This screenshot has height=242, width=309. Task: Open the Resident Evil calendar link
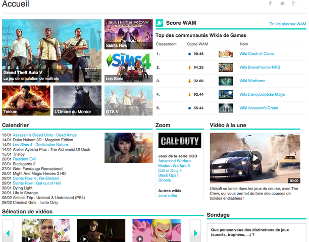click(x=24, y=159)
